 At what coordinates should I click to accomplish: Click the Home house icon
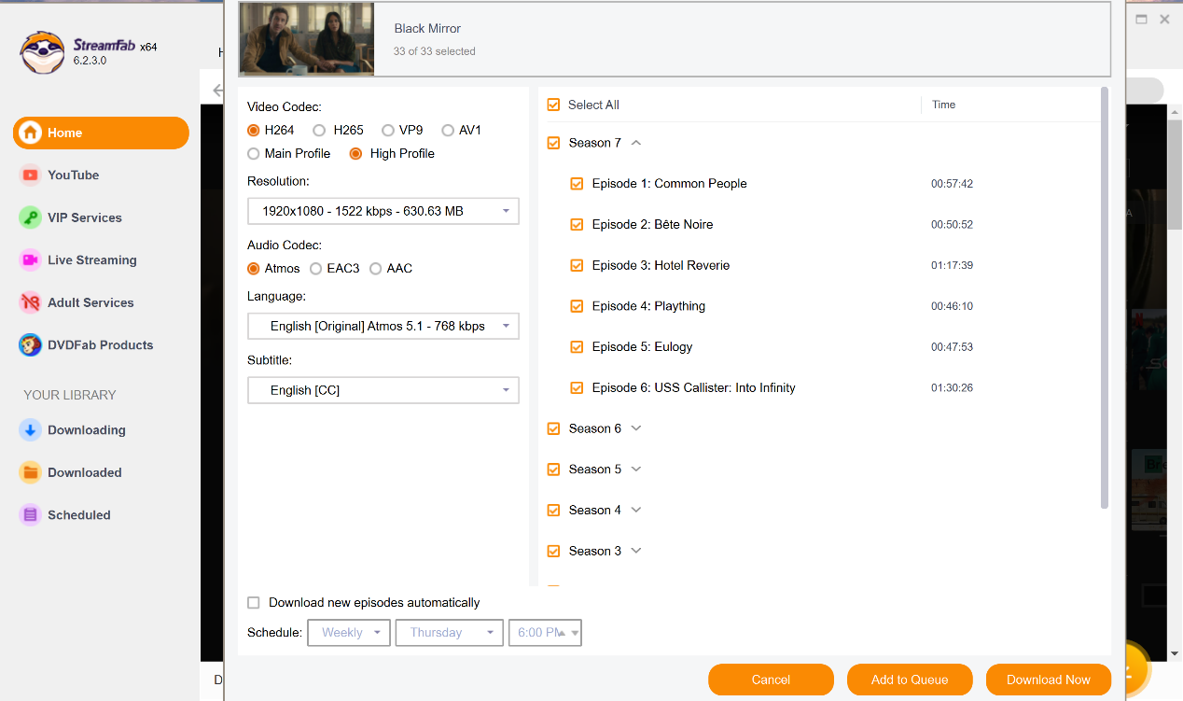[x=31, y=133]
